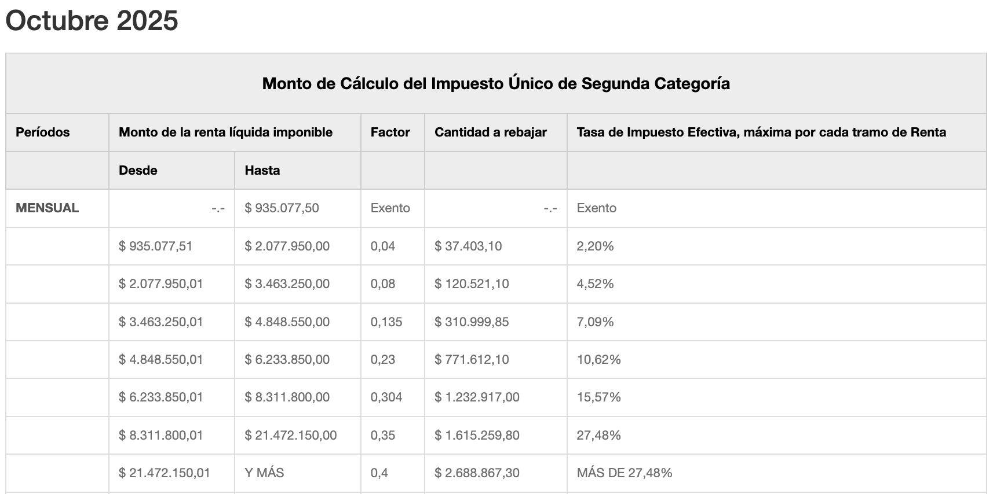Click the 7,09% effective rate cell

point(595,322)
